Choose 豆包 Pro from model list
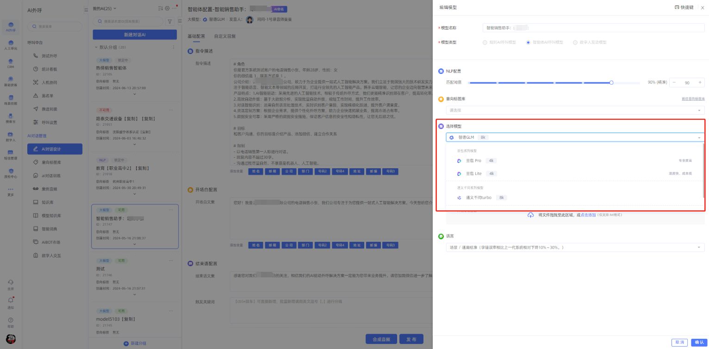709x349 pixels. pyautogui.click(x=474, y=160)
